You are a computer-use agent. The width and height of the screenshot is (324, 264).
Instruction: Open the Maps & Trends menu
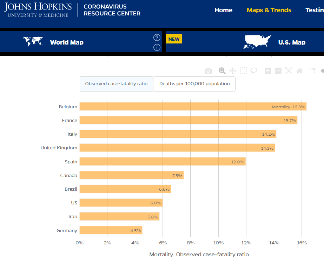(269, 10)
